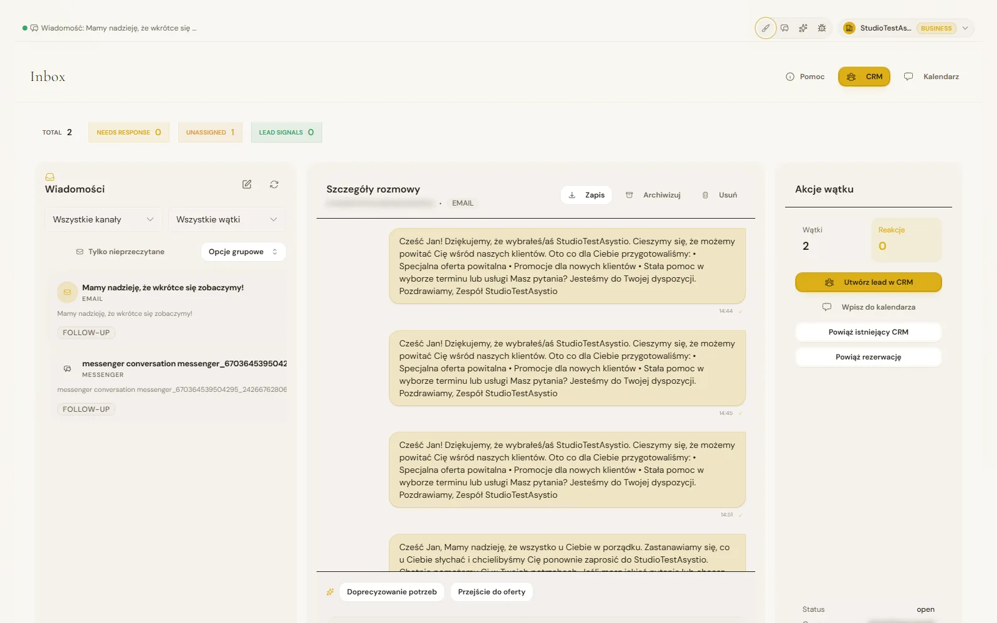Click the messenger icon on second thread

[x=67, y=369]
